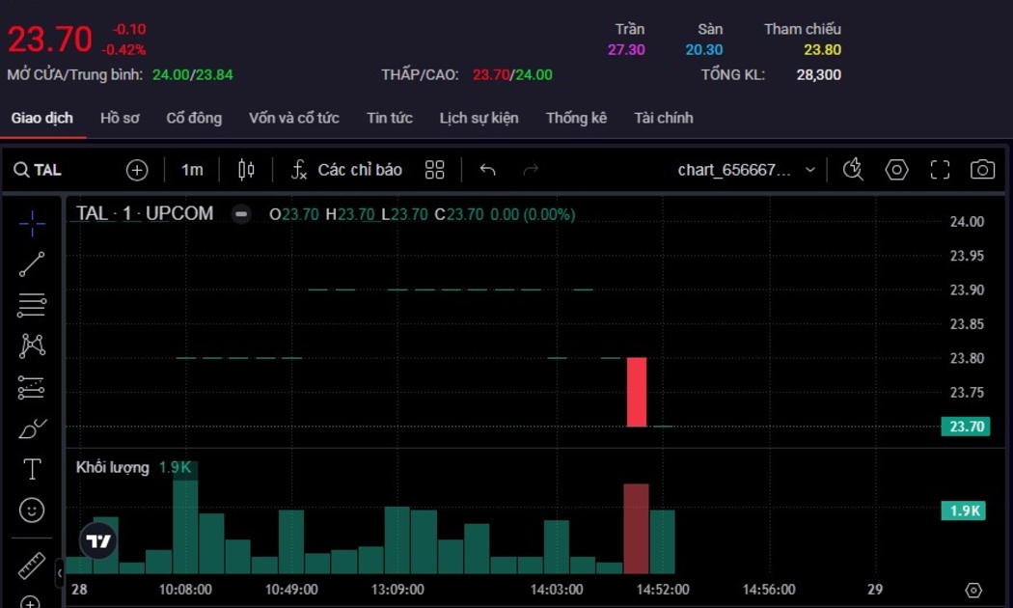The image size is (1013, 608).
Task: Select the trend line drawing tool
Action: coord(32,263)
